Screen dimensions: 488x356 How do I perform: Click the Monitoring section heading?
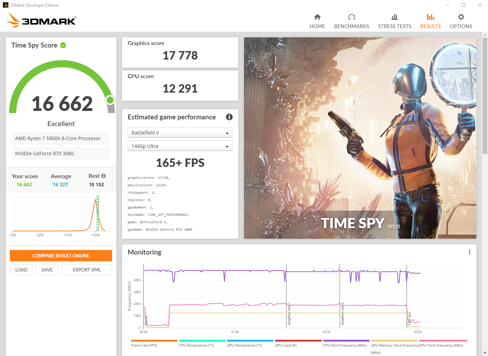pos(145,252)
